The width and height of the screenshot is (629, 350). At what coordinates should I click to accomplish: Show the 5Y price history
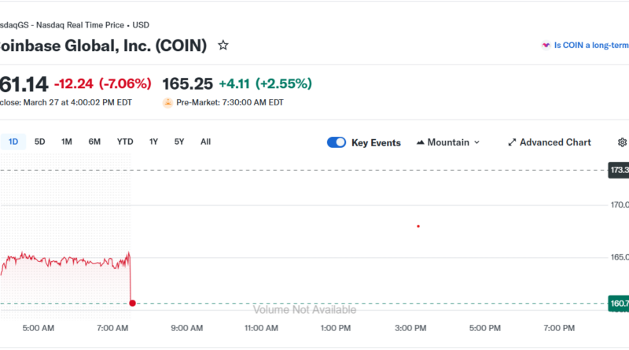pos(179,142)
